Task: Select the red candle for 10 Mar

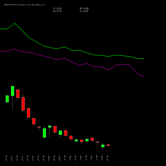Action: click(x=66, y=133)
